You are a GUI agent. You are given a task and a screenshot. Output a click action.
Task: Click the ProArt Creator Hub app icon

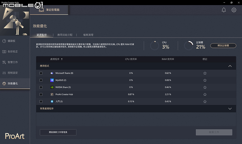[52, 94]
